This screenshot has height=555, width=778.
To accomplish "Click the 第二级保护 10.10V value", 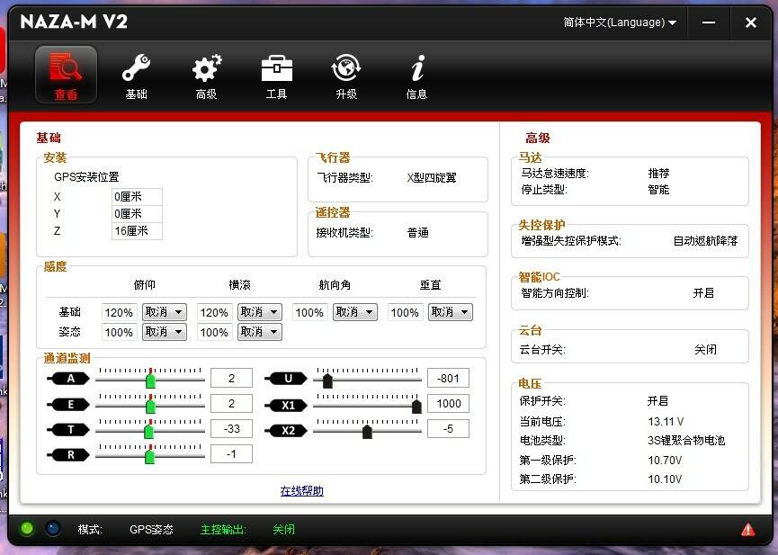I will coord(665,479).
